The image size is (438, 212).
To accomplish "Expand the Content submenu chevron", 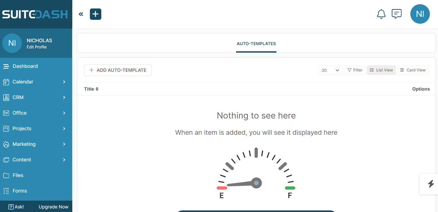I will tap(64, 160).
